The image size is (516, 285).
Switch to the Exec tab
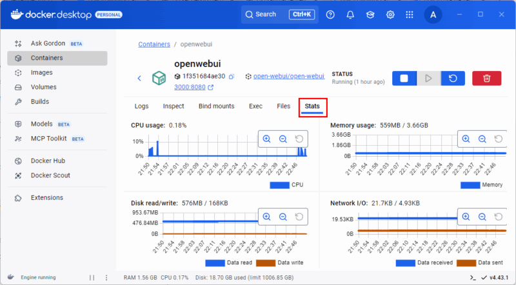[255, 106]
